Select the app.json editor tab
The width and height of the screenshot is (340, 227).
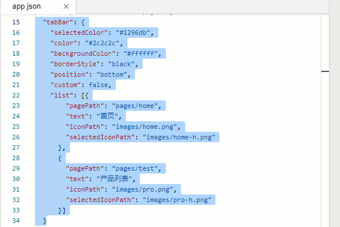38,6
